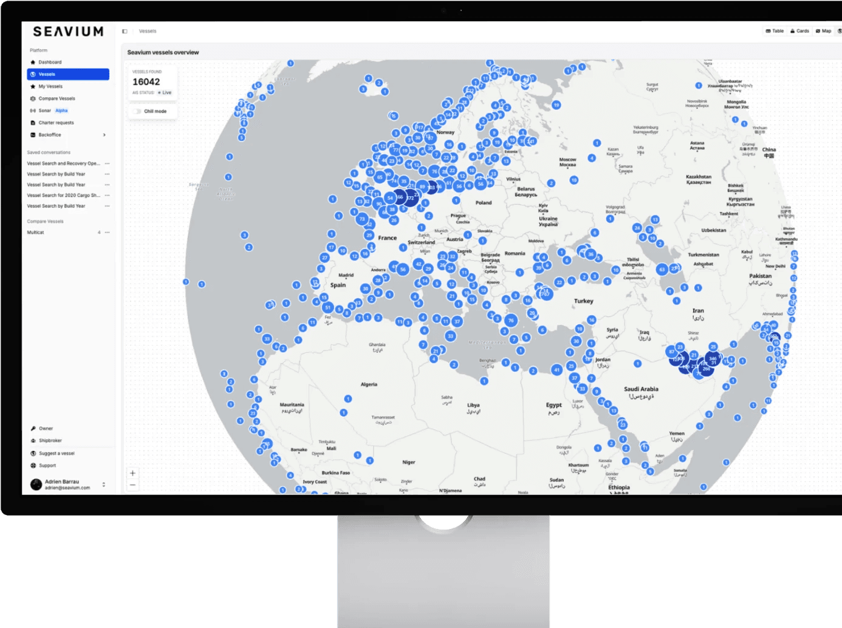Image resolution: width=842 pixels, height=628 pixels.
Task: Switch to Table view tab
Action: [775, 31]
